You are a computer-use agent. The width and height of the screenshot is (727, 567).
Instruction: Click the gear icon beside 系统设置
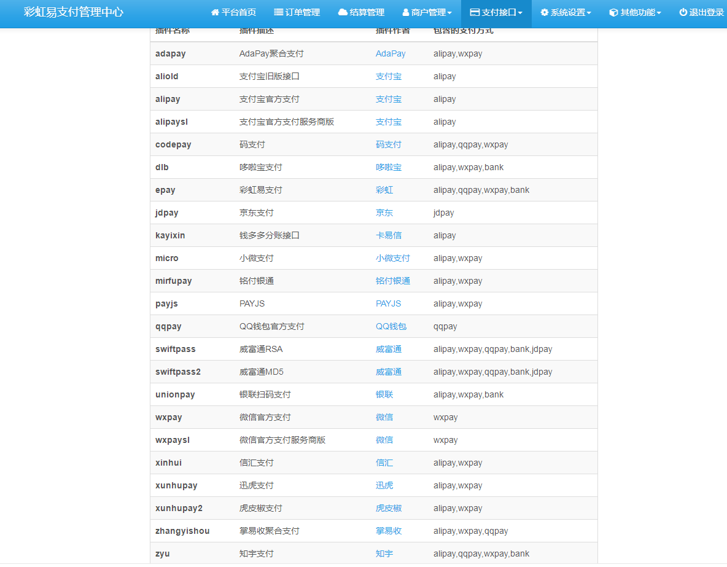544,12
